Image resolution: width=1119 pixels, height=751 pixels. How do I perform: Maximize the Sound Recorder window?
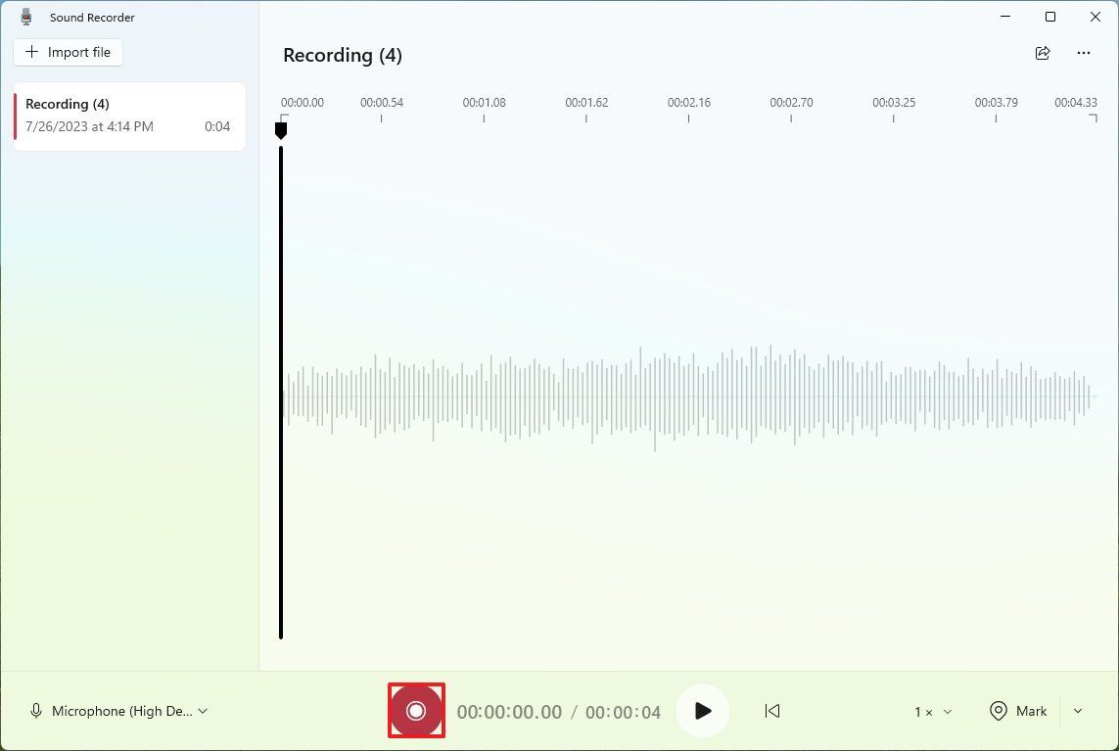[x=1050, y=17]
